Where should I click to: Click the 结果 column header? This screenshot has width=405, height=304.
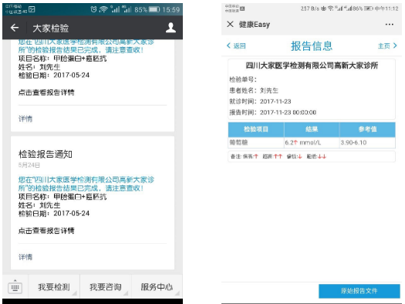click(312, 129)
